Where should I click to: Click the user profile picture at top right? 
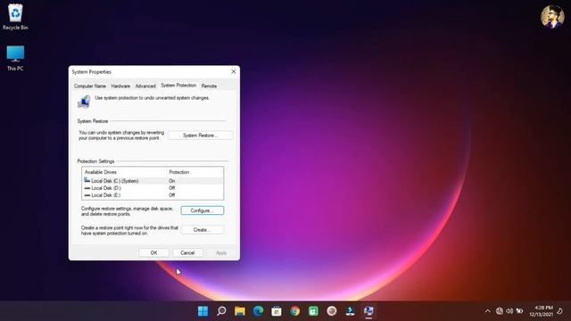tap(552, 17)
